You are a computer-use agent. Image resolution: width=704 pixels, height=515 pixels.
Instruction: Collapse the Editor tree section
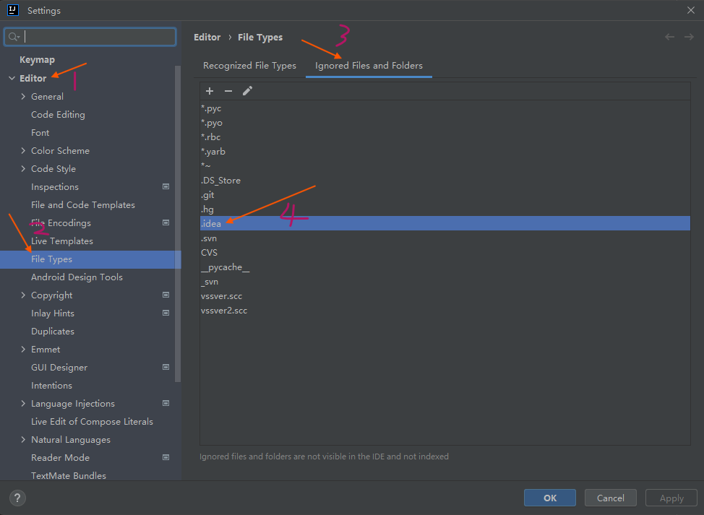click(12, 78)
